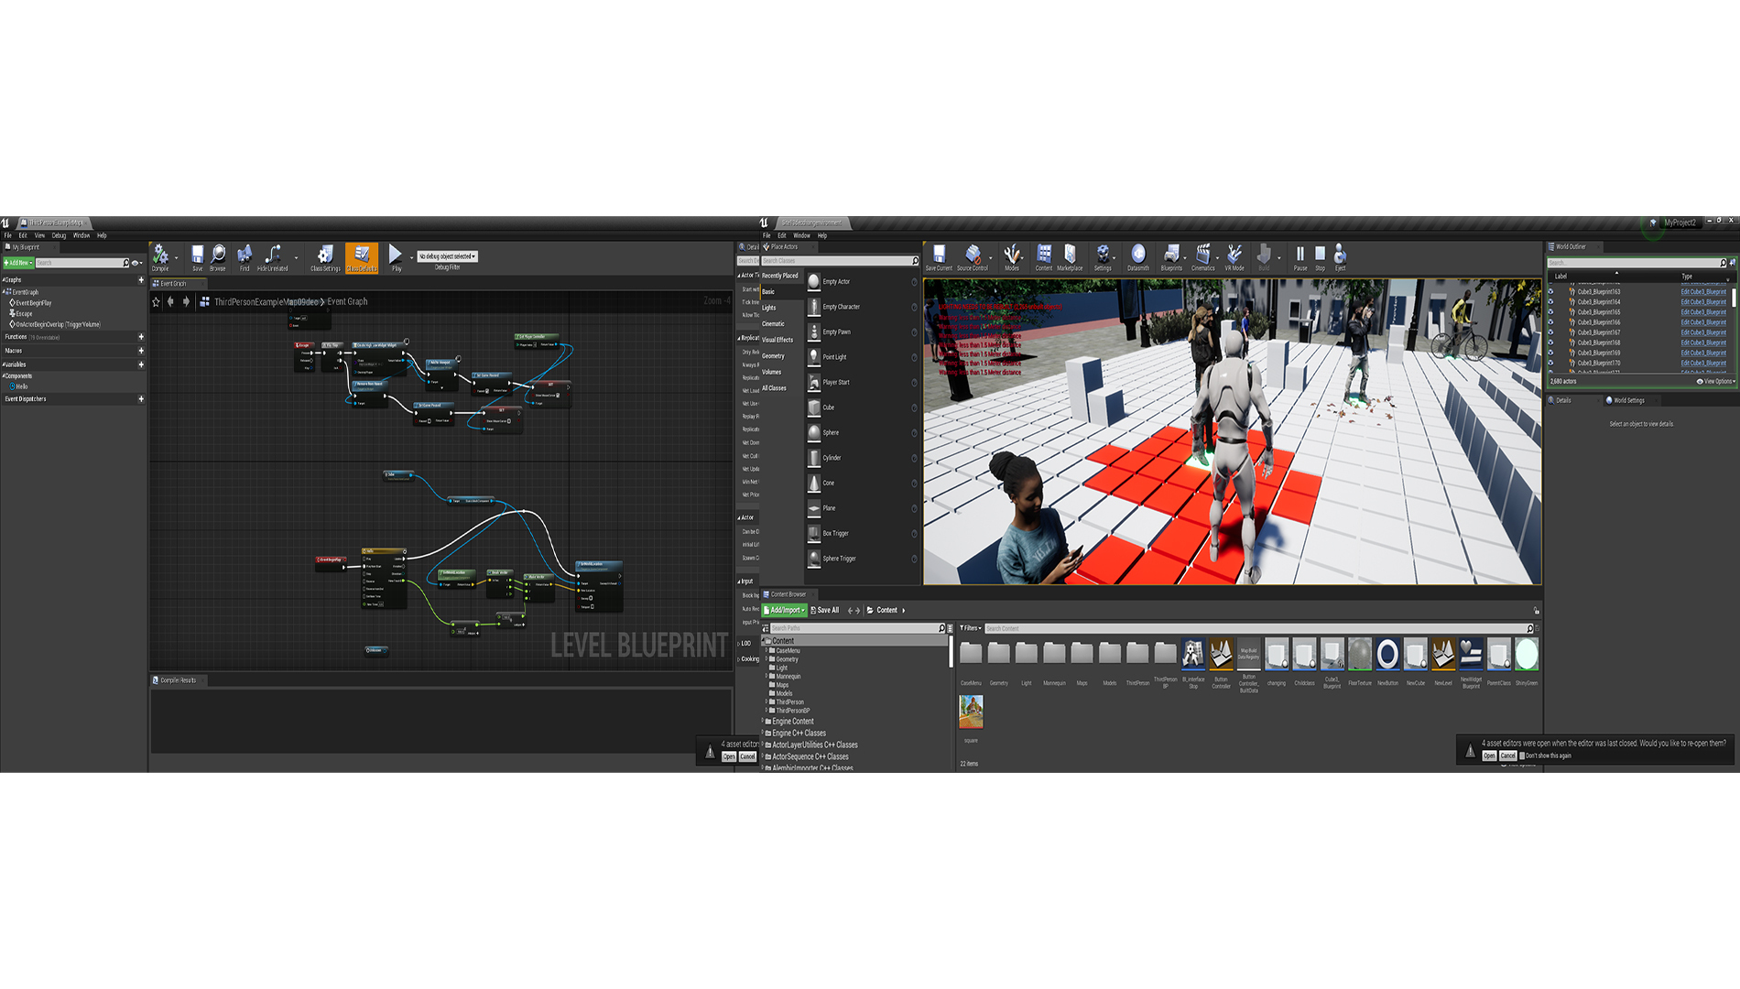Screen dimensions: 1740x989
Task: Open the My Blueprint eye view options dropdown
Action: point(137,263)
